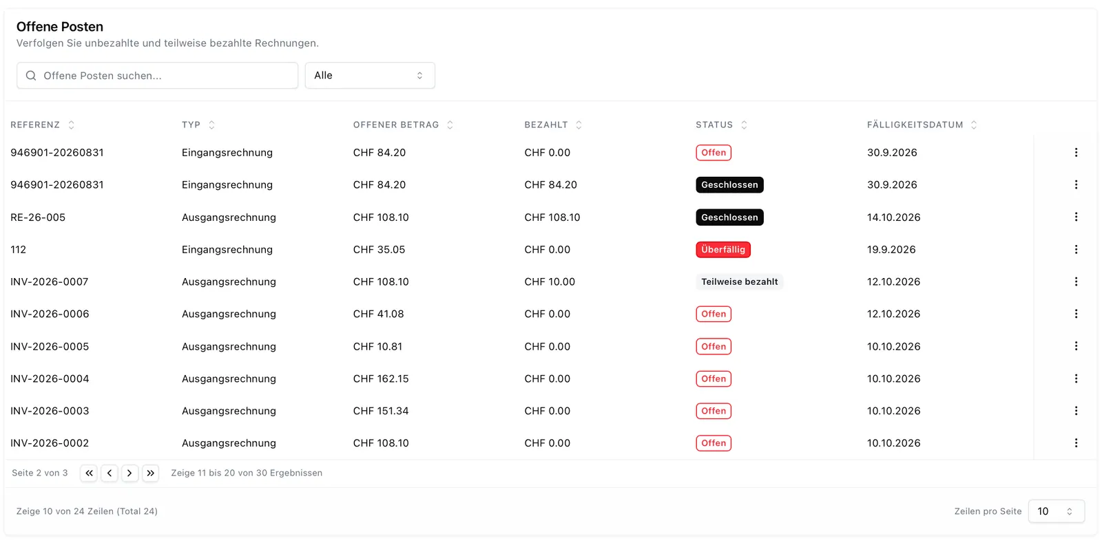
Task: Click the CHF 10.81 open amount
Action: [377, 346]
